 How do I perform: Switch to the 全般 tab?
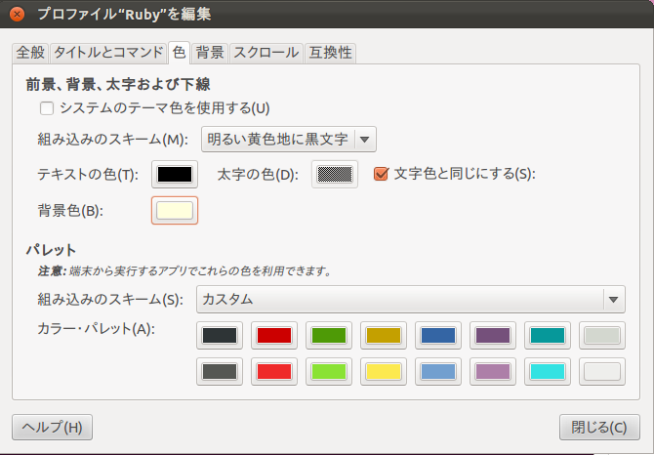click(x=30, y=53)
